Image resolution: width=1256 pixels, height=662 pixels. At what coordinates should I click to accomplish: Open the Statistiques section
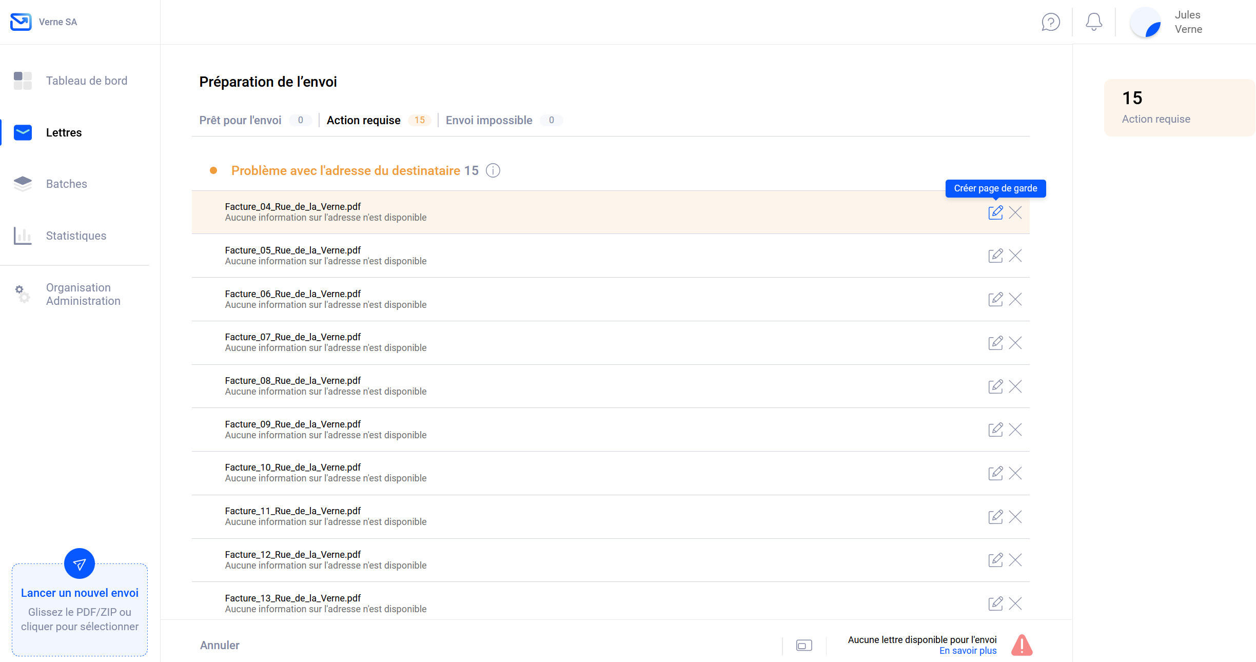[76, 236]
